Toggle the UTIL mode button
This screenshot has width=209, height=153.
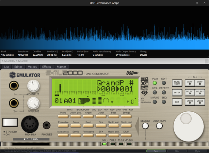click(154, 92)
